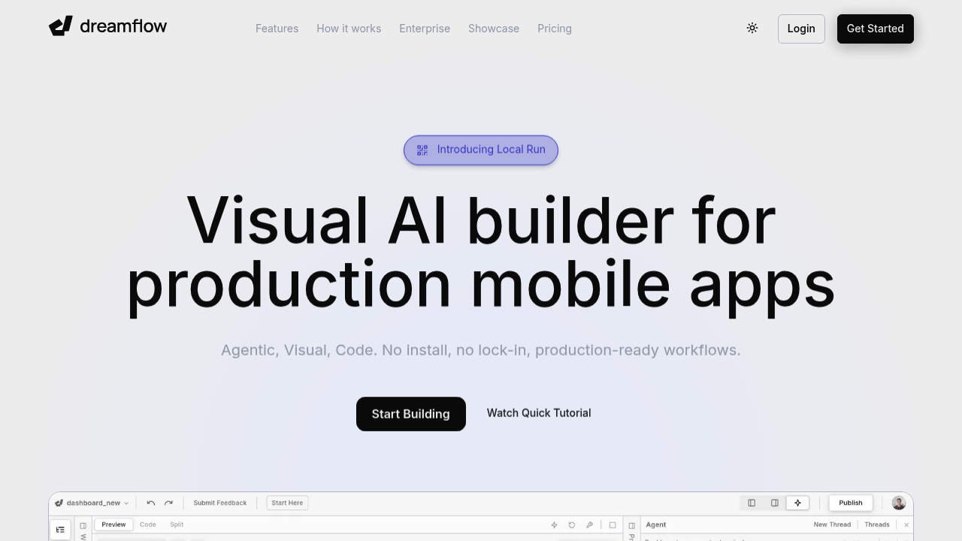The height and width of the screenshot is (541, 962).
Task: Open the Pricing nav link
Action: tap(555, 29)
